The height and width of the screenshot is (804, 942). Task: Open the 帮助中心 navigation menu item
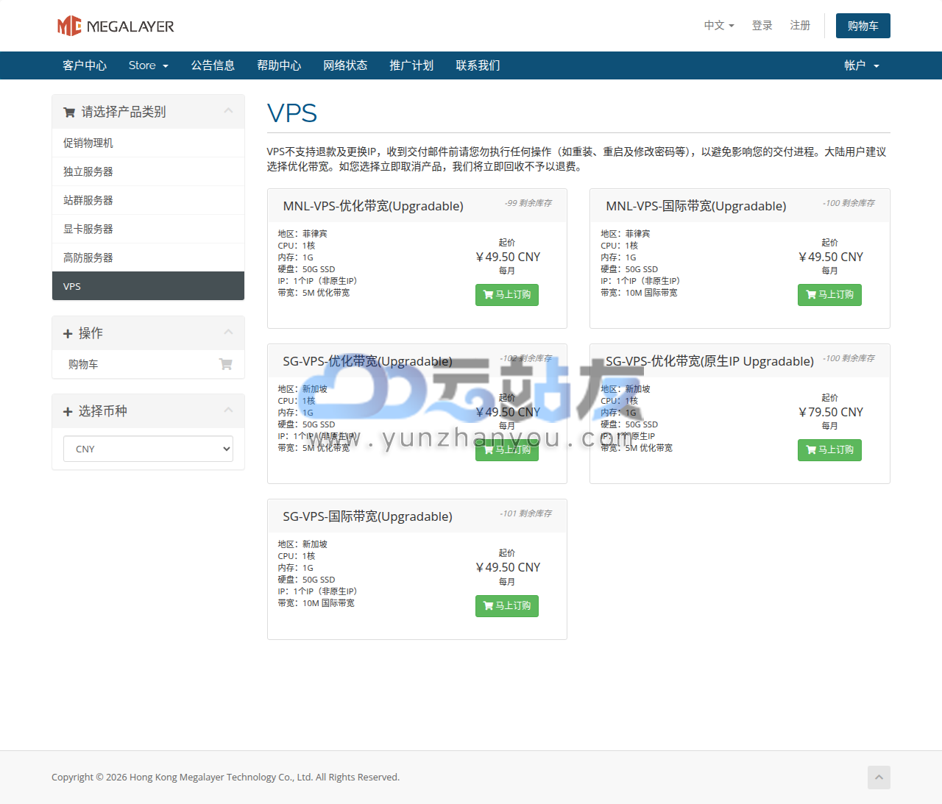(x=279, y=65)
